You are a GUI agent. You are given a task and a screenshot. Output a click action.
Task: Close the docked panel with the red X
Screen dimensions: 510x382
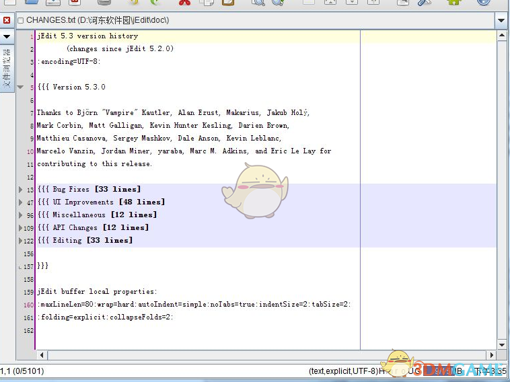tap(7, 20)
